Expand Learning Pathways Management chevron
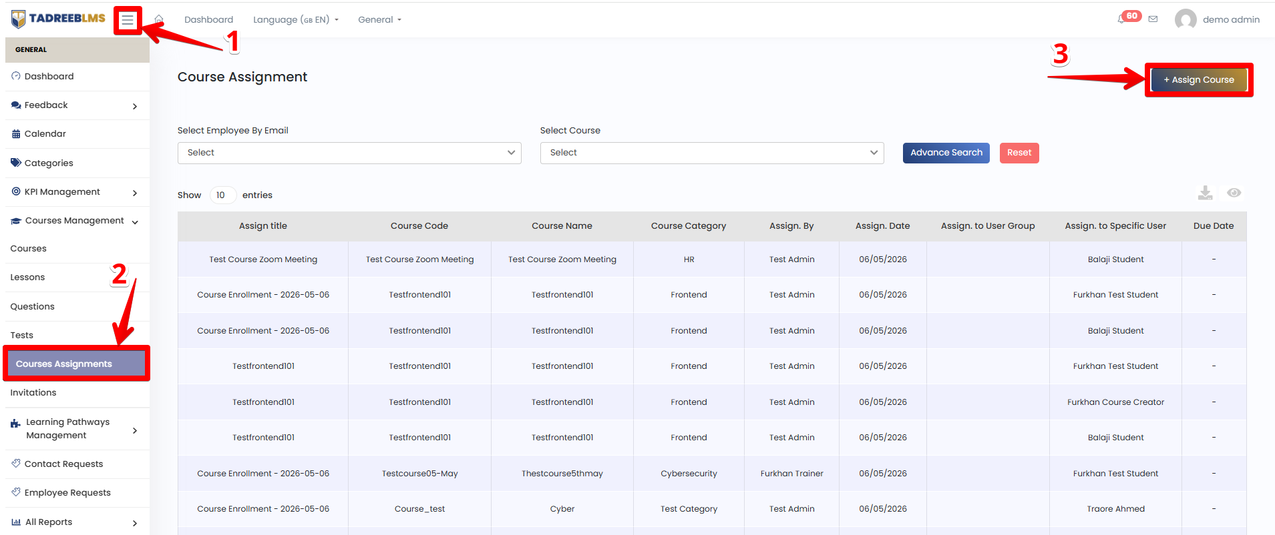Image resolution: width=1275 pixels, height=535 pixels. pos(135,430)
